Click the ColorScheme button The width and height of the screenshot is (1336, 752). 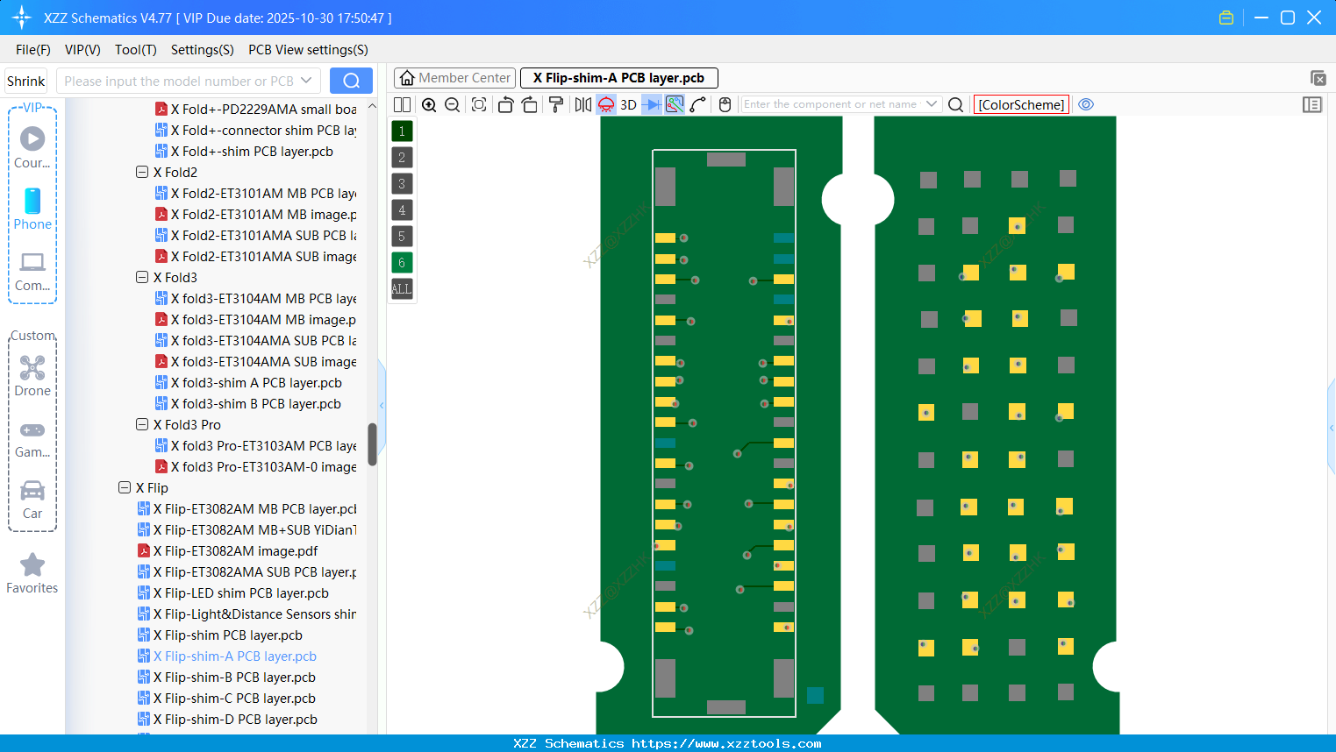click(1021, 104)
